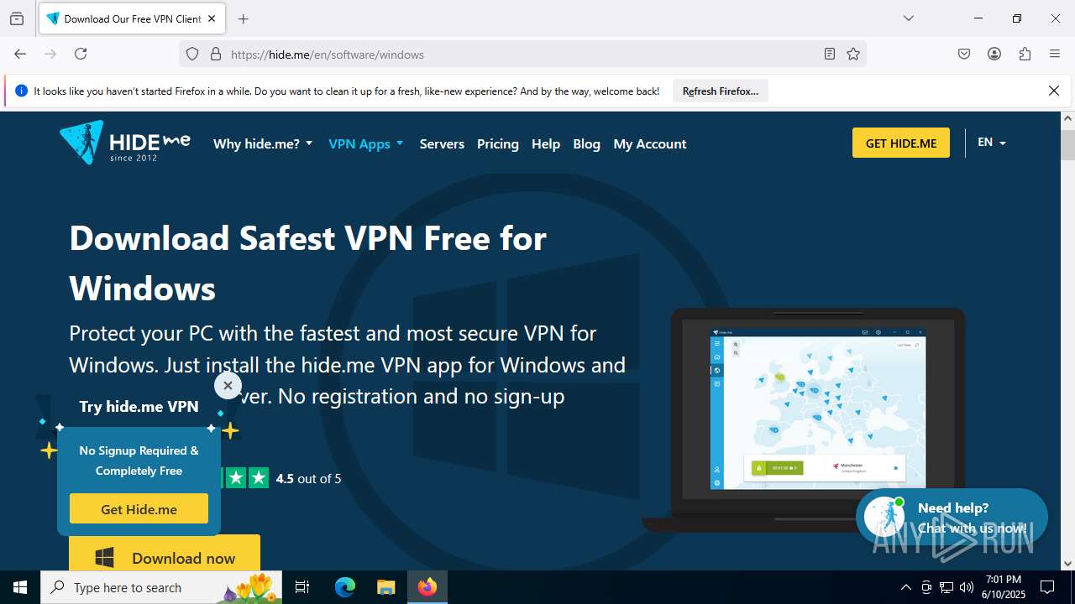The width and height of the screenshot is (1075, 604).
Task: Click the Refresh Firefox button
Action: 721,91
